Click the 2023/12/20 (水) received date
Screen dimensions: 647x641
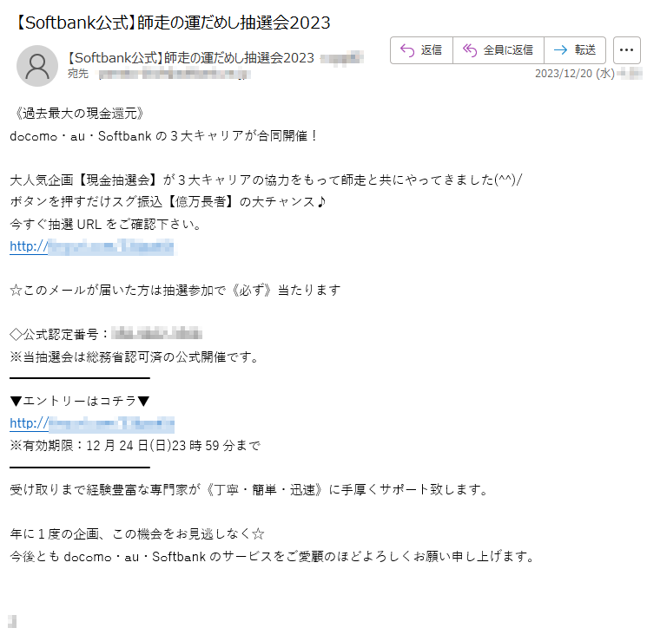(x=575, y=74)
